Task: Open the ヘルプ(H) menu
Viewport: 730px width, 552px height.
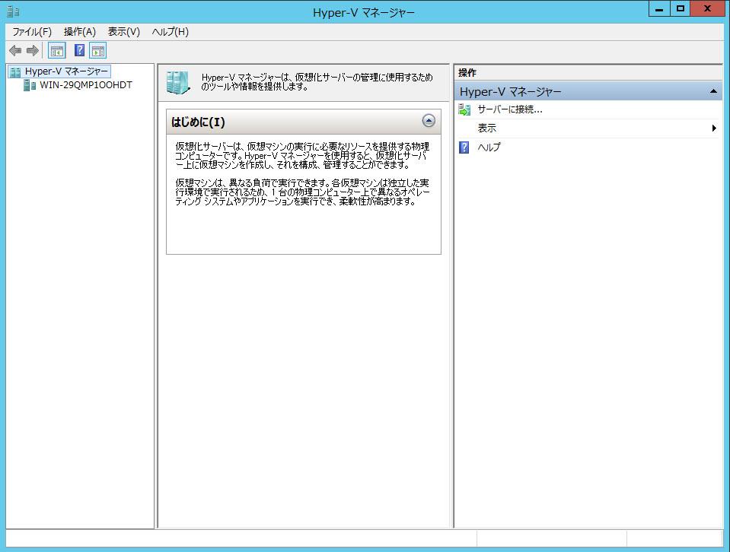Action: (171, 32)
